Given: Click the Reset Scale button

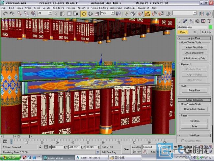Looking at the screenshot, I should [194, 126].
